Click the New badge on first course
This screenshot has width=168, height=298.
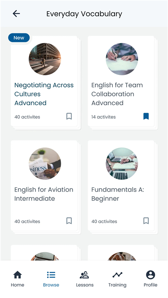19,38
